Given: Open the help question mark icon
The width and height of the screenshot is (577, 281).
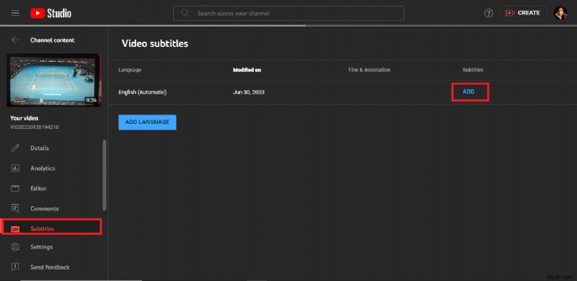Looking at the screenshot, I should (x=488, y=13).
